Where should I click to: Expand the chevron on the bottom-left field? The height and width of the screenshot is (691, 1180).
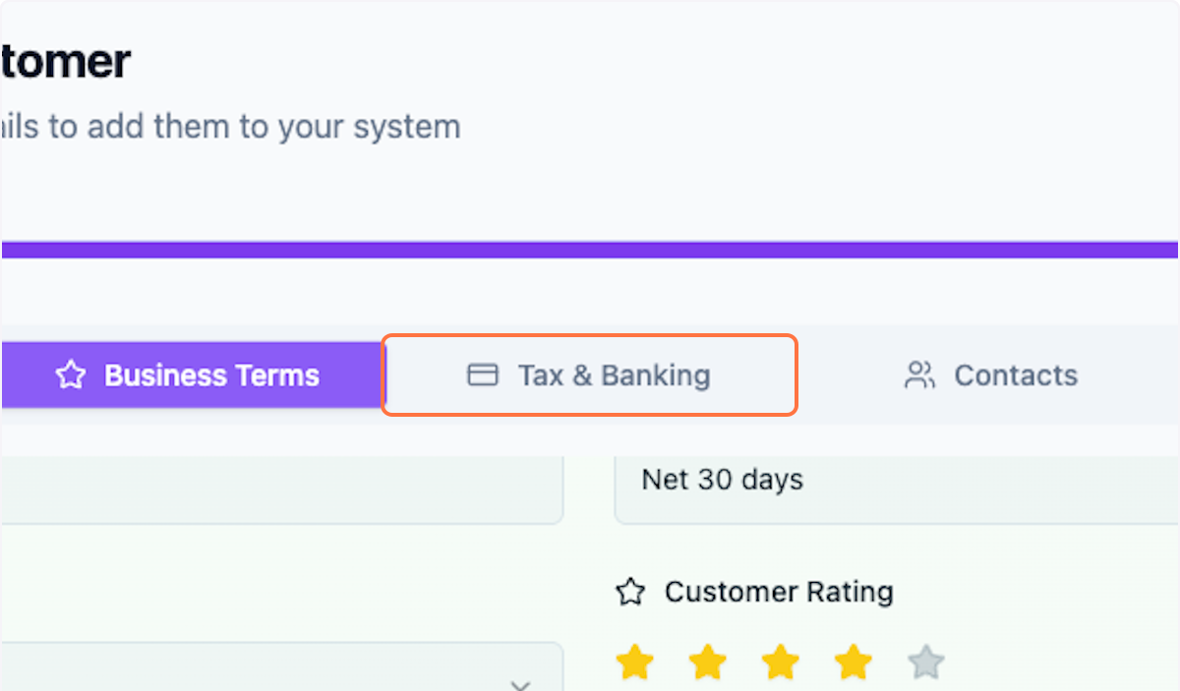click(520, 684)
